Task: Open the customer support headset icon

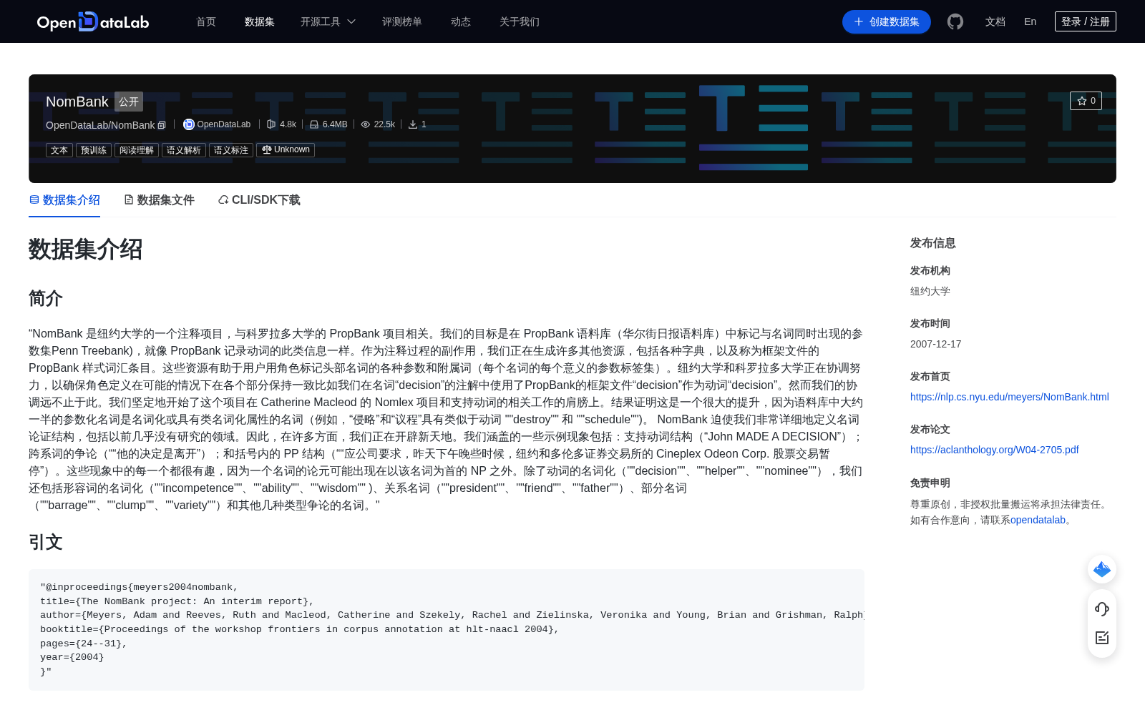Action: (x=1102, y=609)
